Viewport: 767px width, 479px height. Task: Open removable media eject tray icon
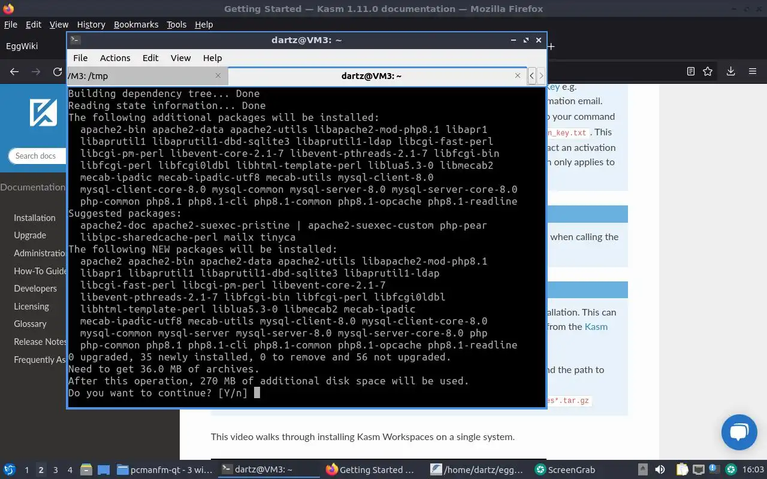pos(642,470)
